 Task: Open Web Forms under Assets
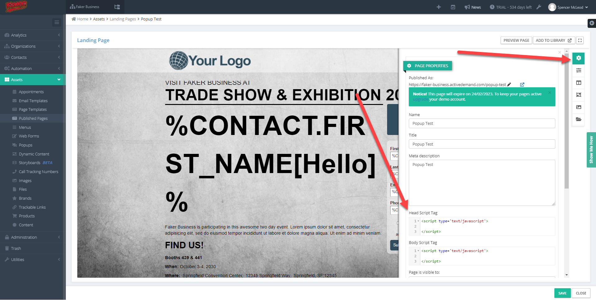pos(29,136)
